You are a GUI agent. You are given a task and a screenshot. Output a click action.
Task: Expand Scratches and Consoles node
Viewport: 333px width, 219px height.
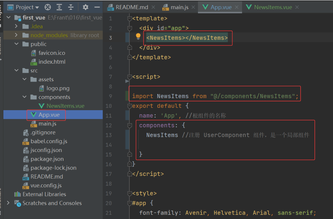tap(8, 203)
